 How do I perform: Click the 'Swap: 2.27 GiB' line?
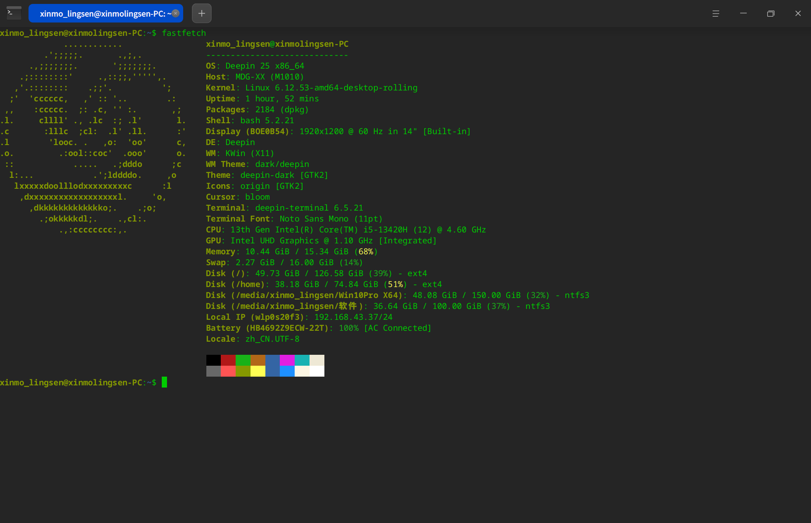click(x=285, y=263)
